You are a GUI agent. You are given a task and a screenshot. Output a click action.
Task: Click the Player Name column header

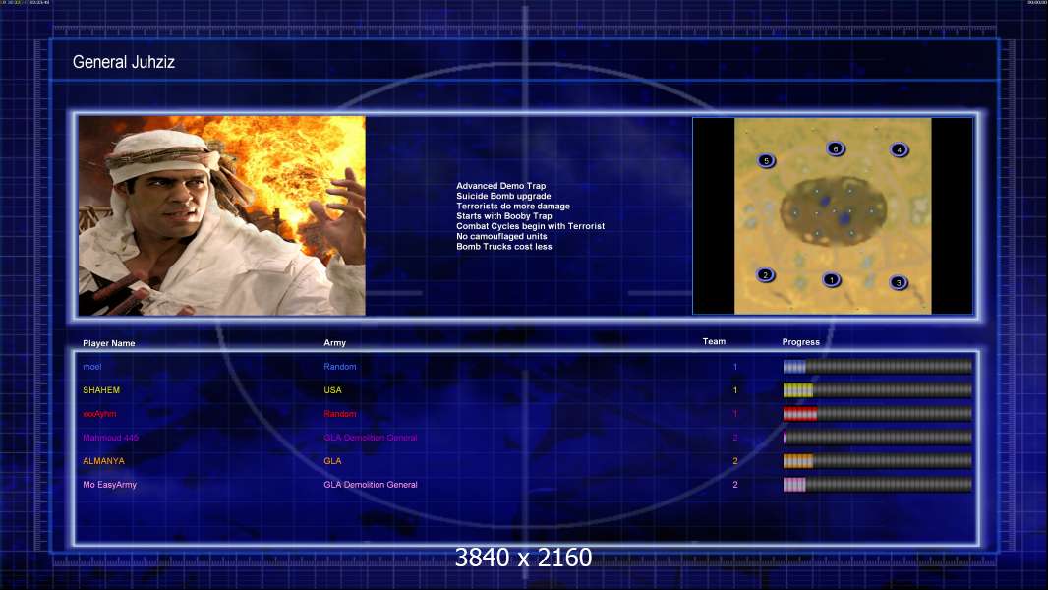coord(109,343)
